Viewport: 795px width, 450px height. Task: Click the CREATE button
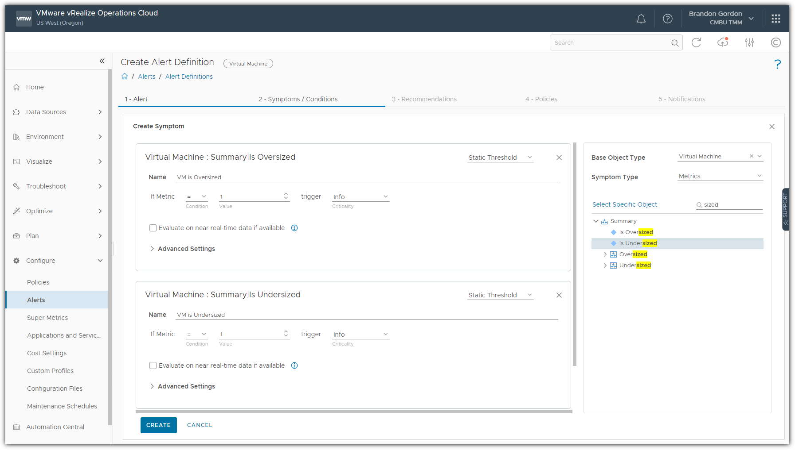point(159,425)
